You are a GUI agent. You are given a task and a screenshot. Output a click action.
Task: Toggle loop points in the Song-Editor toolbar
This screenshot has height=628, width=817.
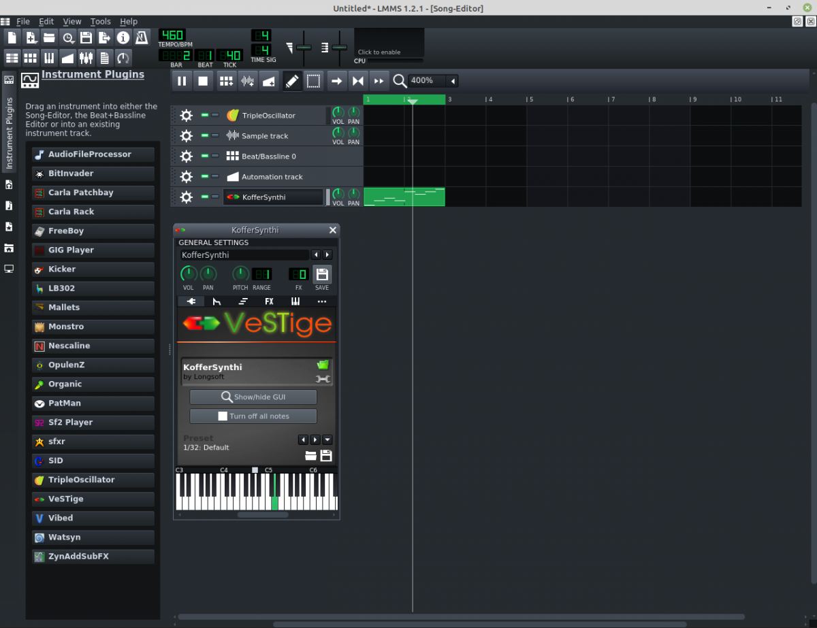(x=357, y=81)
